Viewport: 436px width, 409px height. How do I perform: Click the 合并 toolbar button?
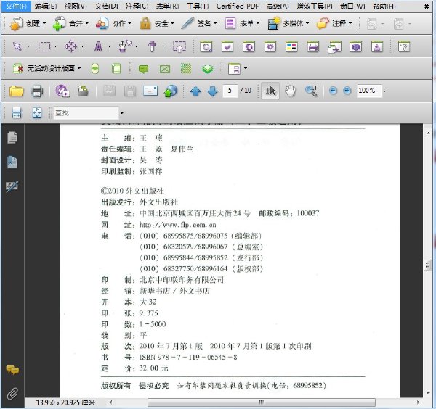pyautogui.click(x=68, y=24)
